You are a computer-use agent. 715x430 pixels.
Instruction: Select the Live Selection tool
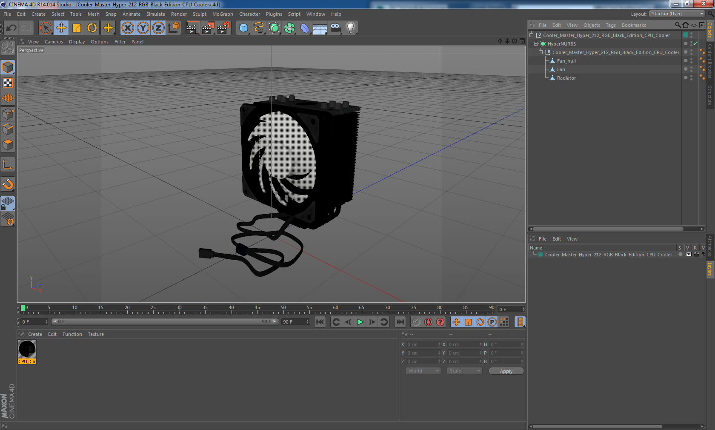tap(46, 28)
